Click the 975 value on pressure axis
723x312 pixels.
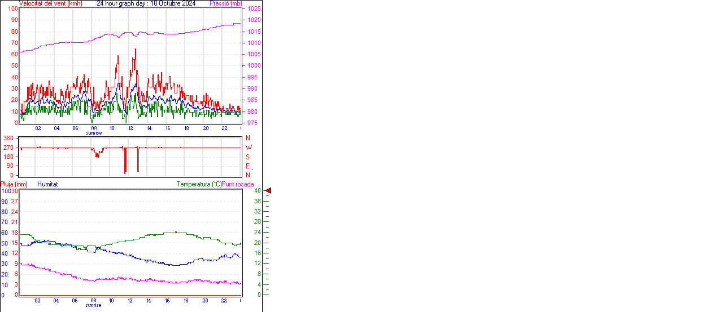pos(252,123)
